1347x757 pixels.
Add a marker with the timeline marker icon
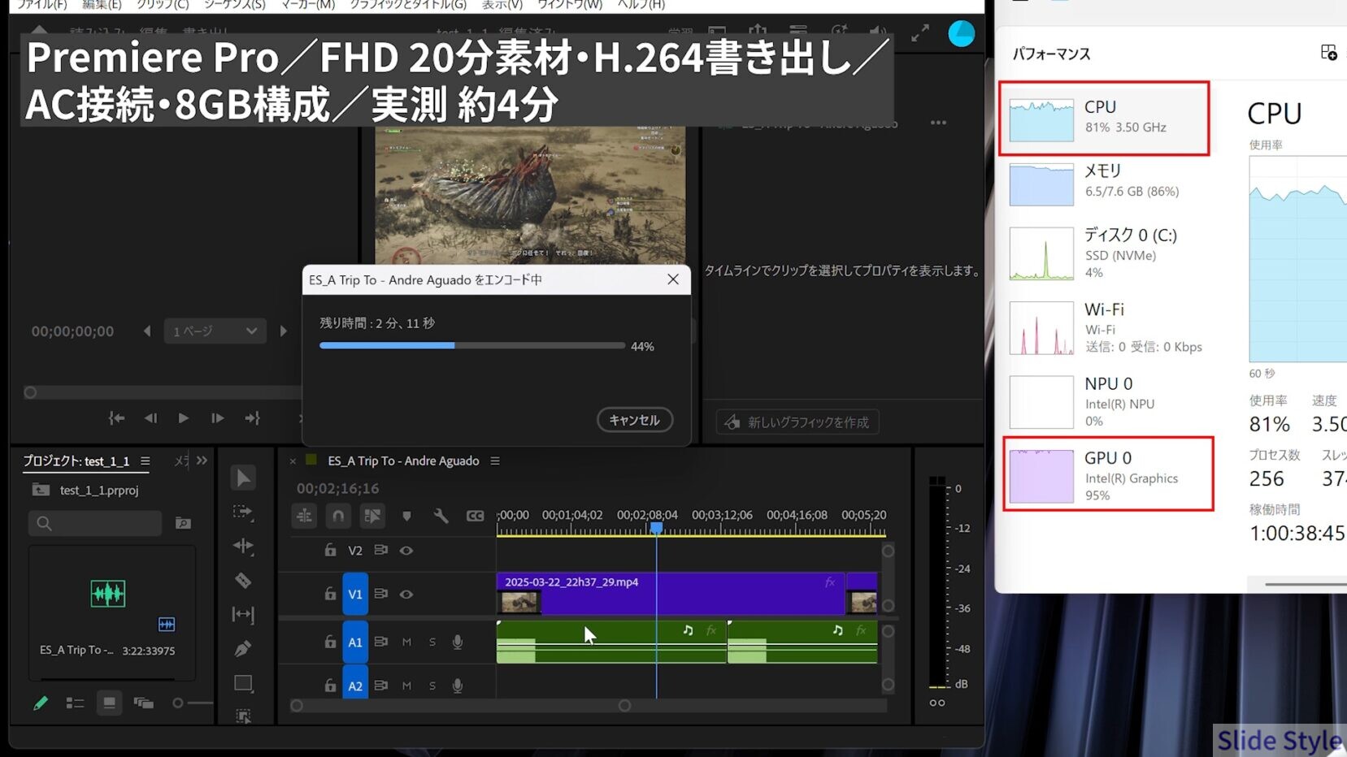tap(406, 516)
